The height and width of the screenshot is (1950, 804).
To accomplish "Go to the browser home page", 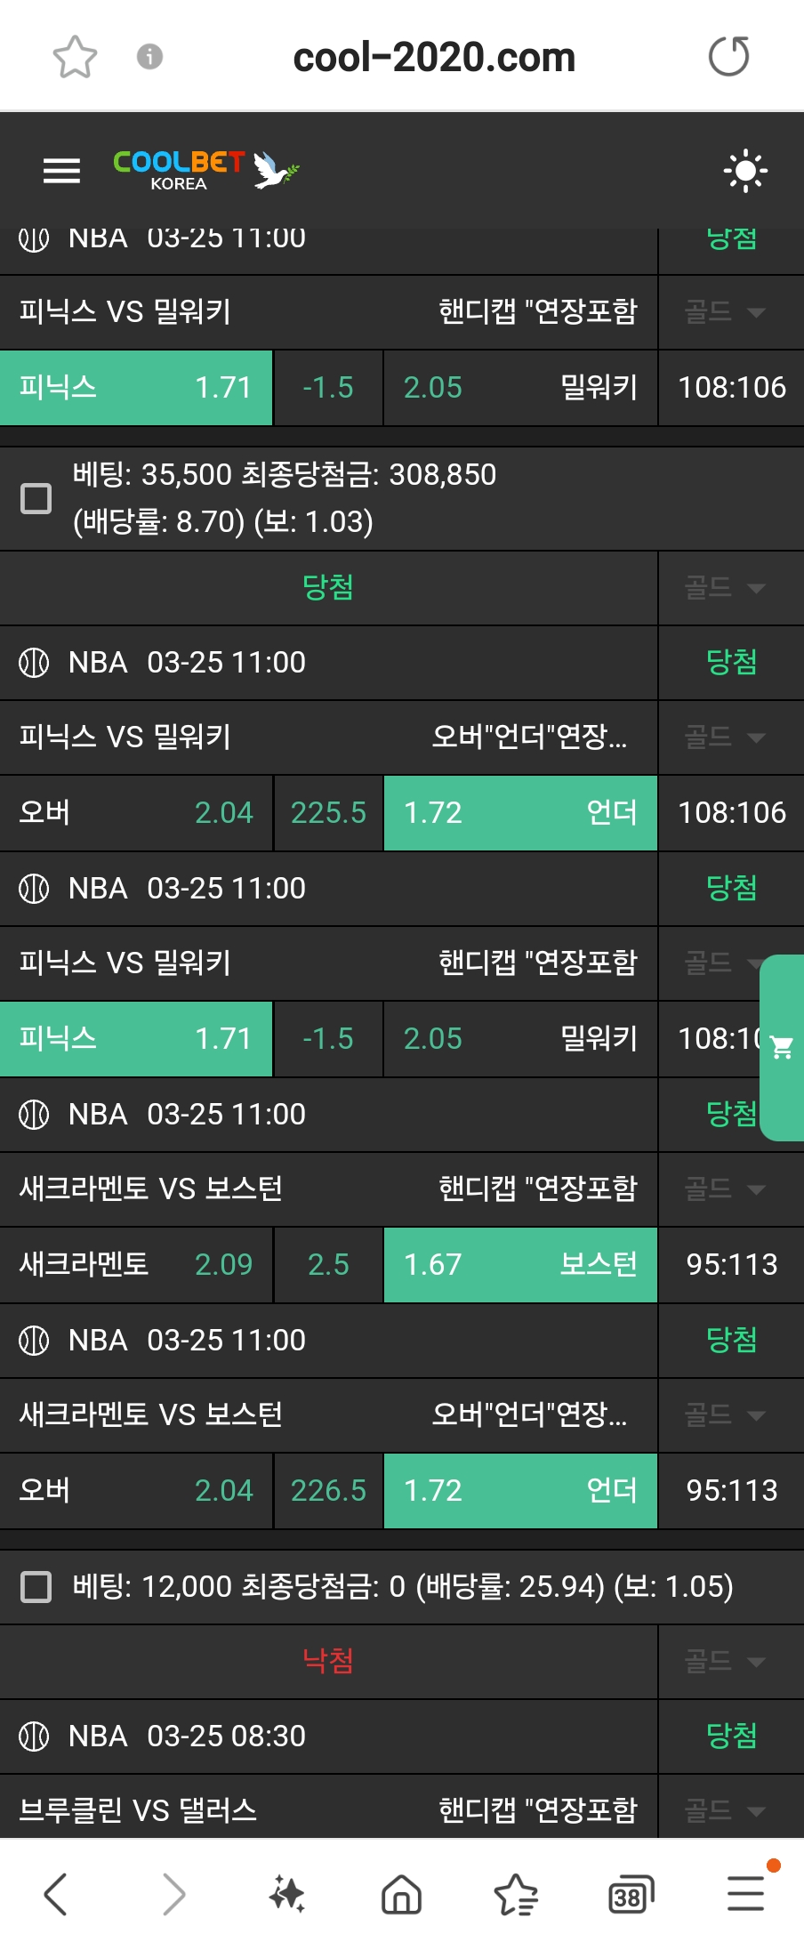I will click(401, 1893).
